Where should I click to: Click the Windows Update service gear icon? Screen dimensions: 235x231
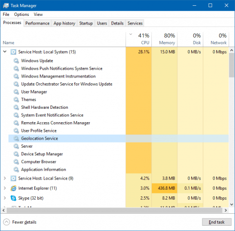[x=16, y=61]
